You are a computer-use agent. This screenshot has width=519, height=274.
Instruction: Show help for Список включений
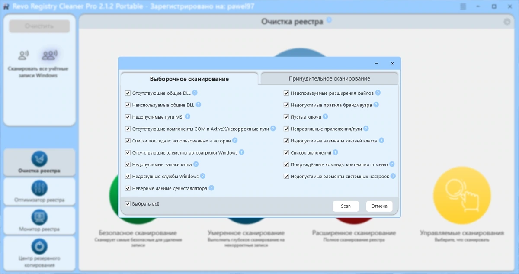336,152
